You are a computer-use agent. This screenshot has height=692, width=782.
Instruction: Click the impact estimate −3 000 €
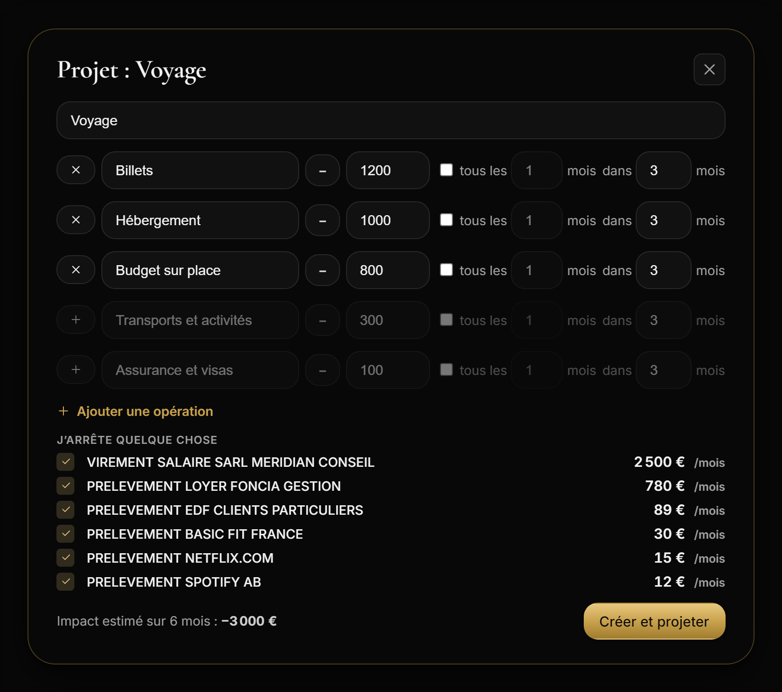(x=249, y=621)
